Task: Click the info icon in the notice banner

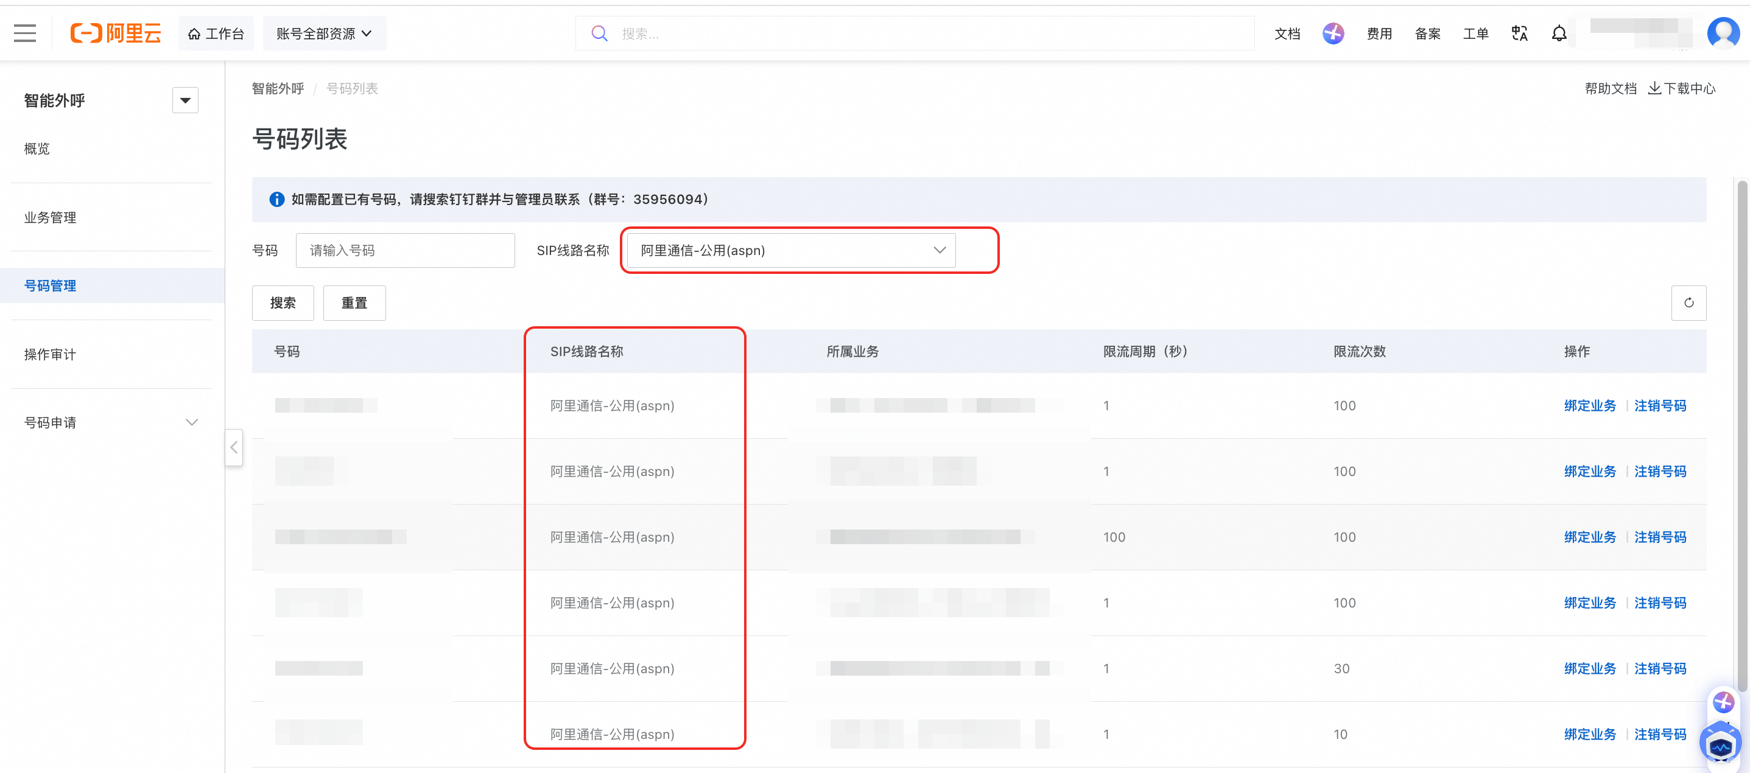Action: [276, 199]
